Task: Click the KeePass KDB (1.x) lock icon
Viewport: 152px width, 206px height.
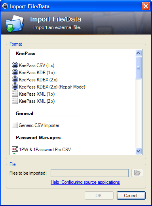Action: pos(15,72)
